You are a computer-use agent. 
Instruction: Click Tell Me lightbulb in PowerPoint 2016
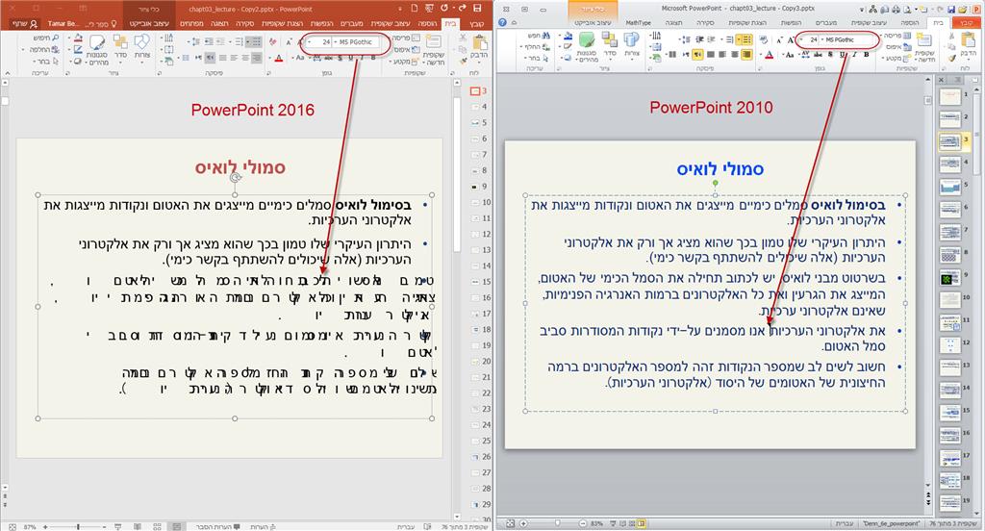[114, 24]
